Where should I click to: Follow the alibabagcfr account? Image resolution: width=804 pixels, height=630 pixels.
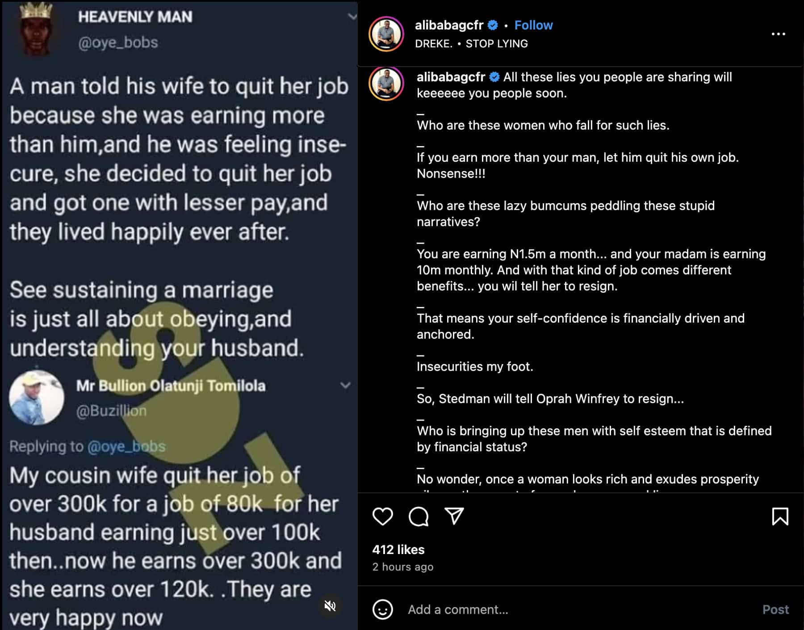pyautogui.click(x=533, y=25)
